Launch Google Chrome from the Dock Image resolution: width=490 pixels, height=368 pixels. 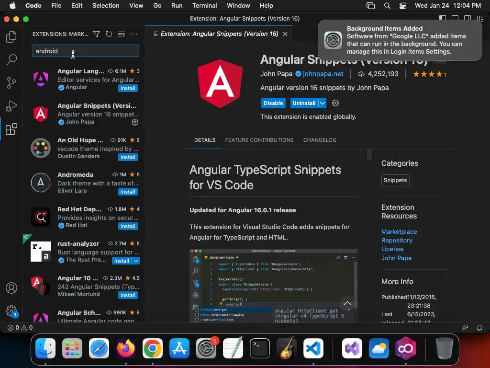point(153,348)
